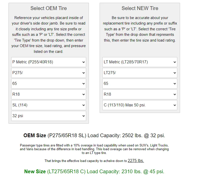The width and height of the screenshot is (202, 178).
Task: Open the C (113/110) Max 50 psi dropdown
Action: (x=140, y=105)
